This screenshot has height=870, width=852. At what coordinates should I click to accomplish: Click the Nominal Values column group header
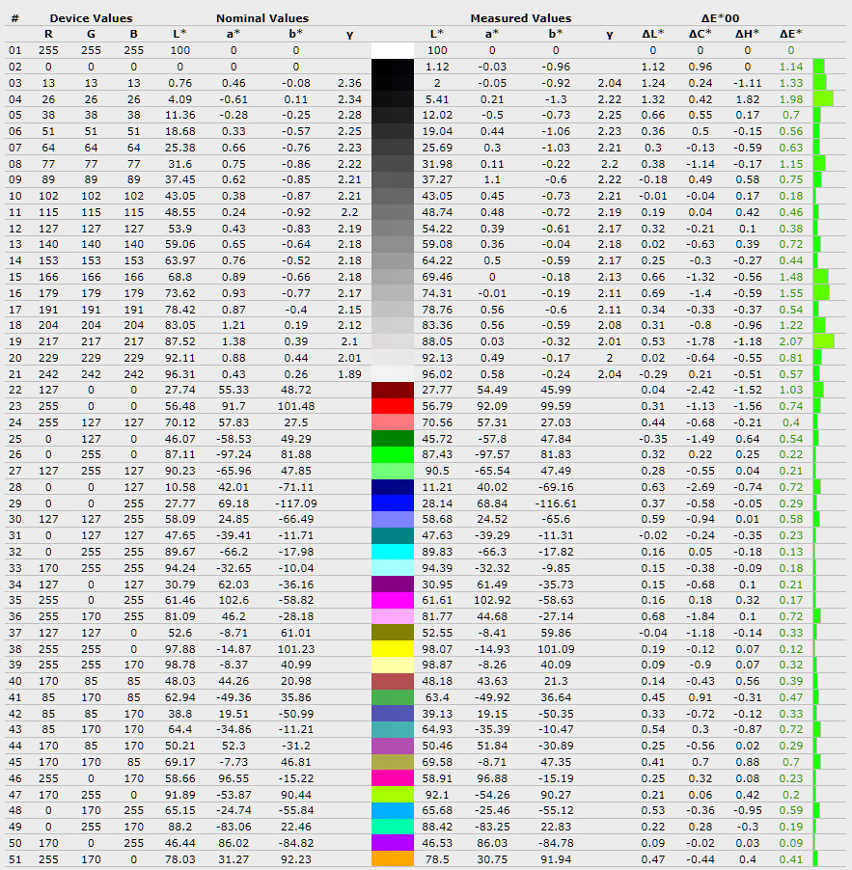(x=262, y=18)
